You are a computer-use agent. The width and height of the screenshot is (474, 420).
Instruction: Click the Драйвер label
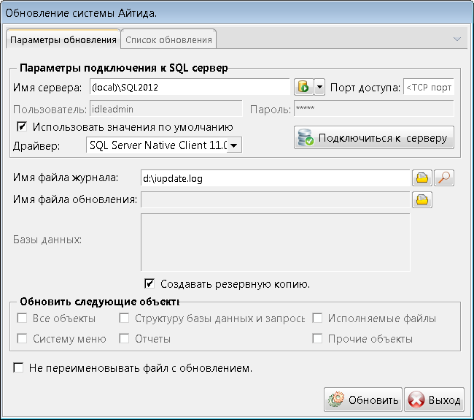(36, 146)
